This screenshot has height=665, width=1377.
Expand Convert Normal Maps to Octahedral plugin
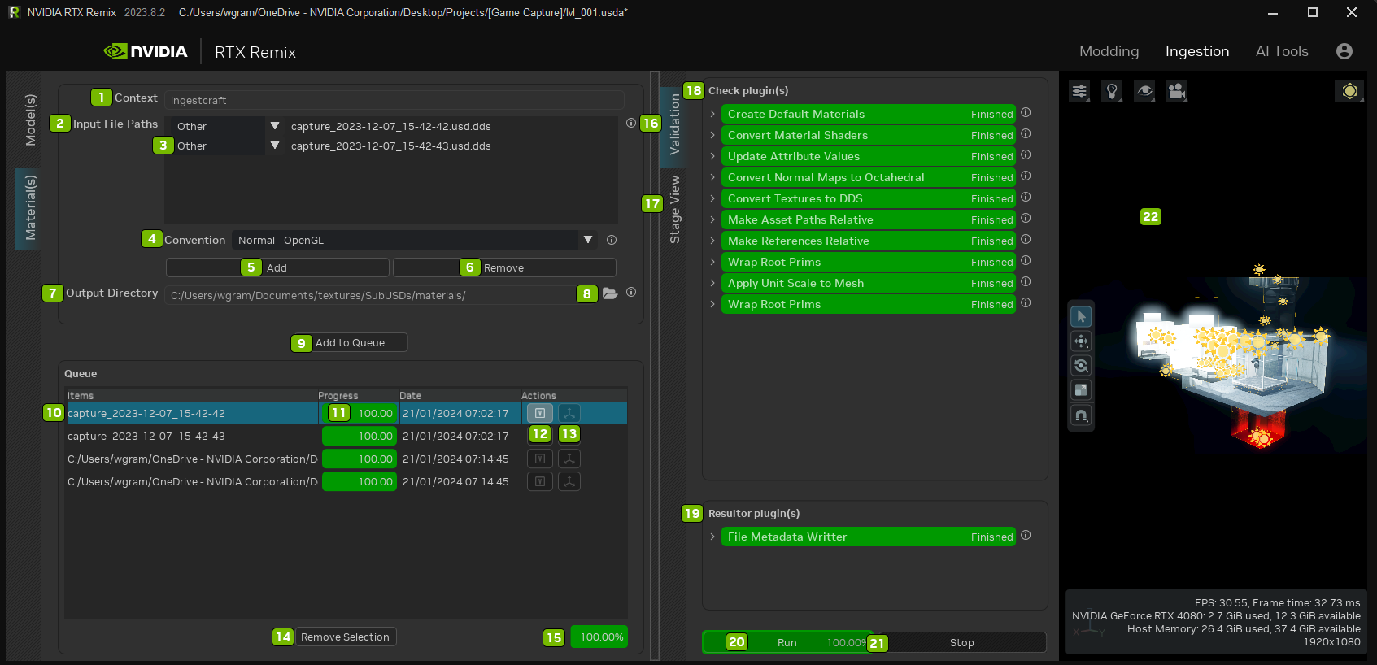pyautogui.click(x=712, y=177)
